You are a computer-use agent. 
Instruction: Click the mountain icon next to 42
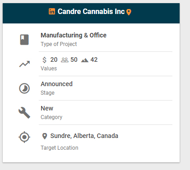pos(85,60)
